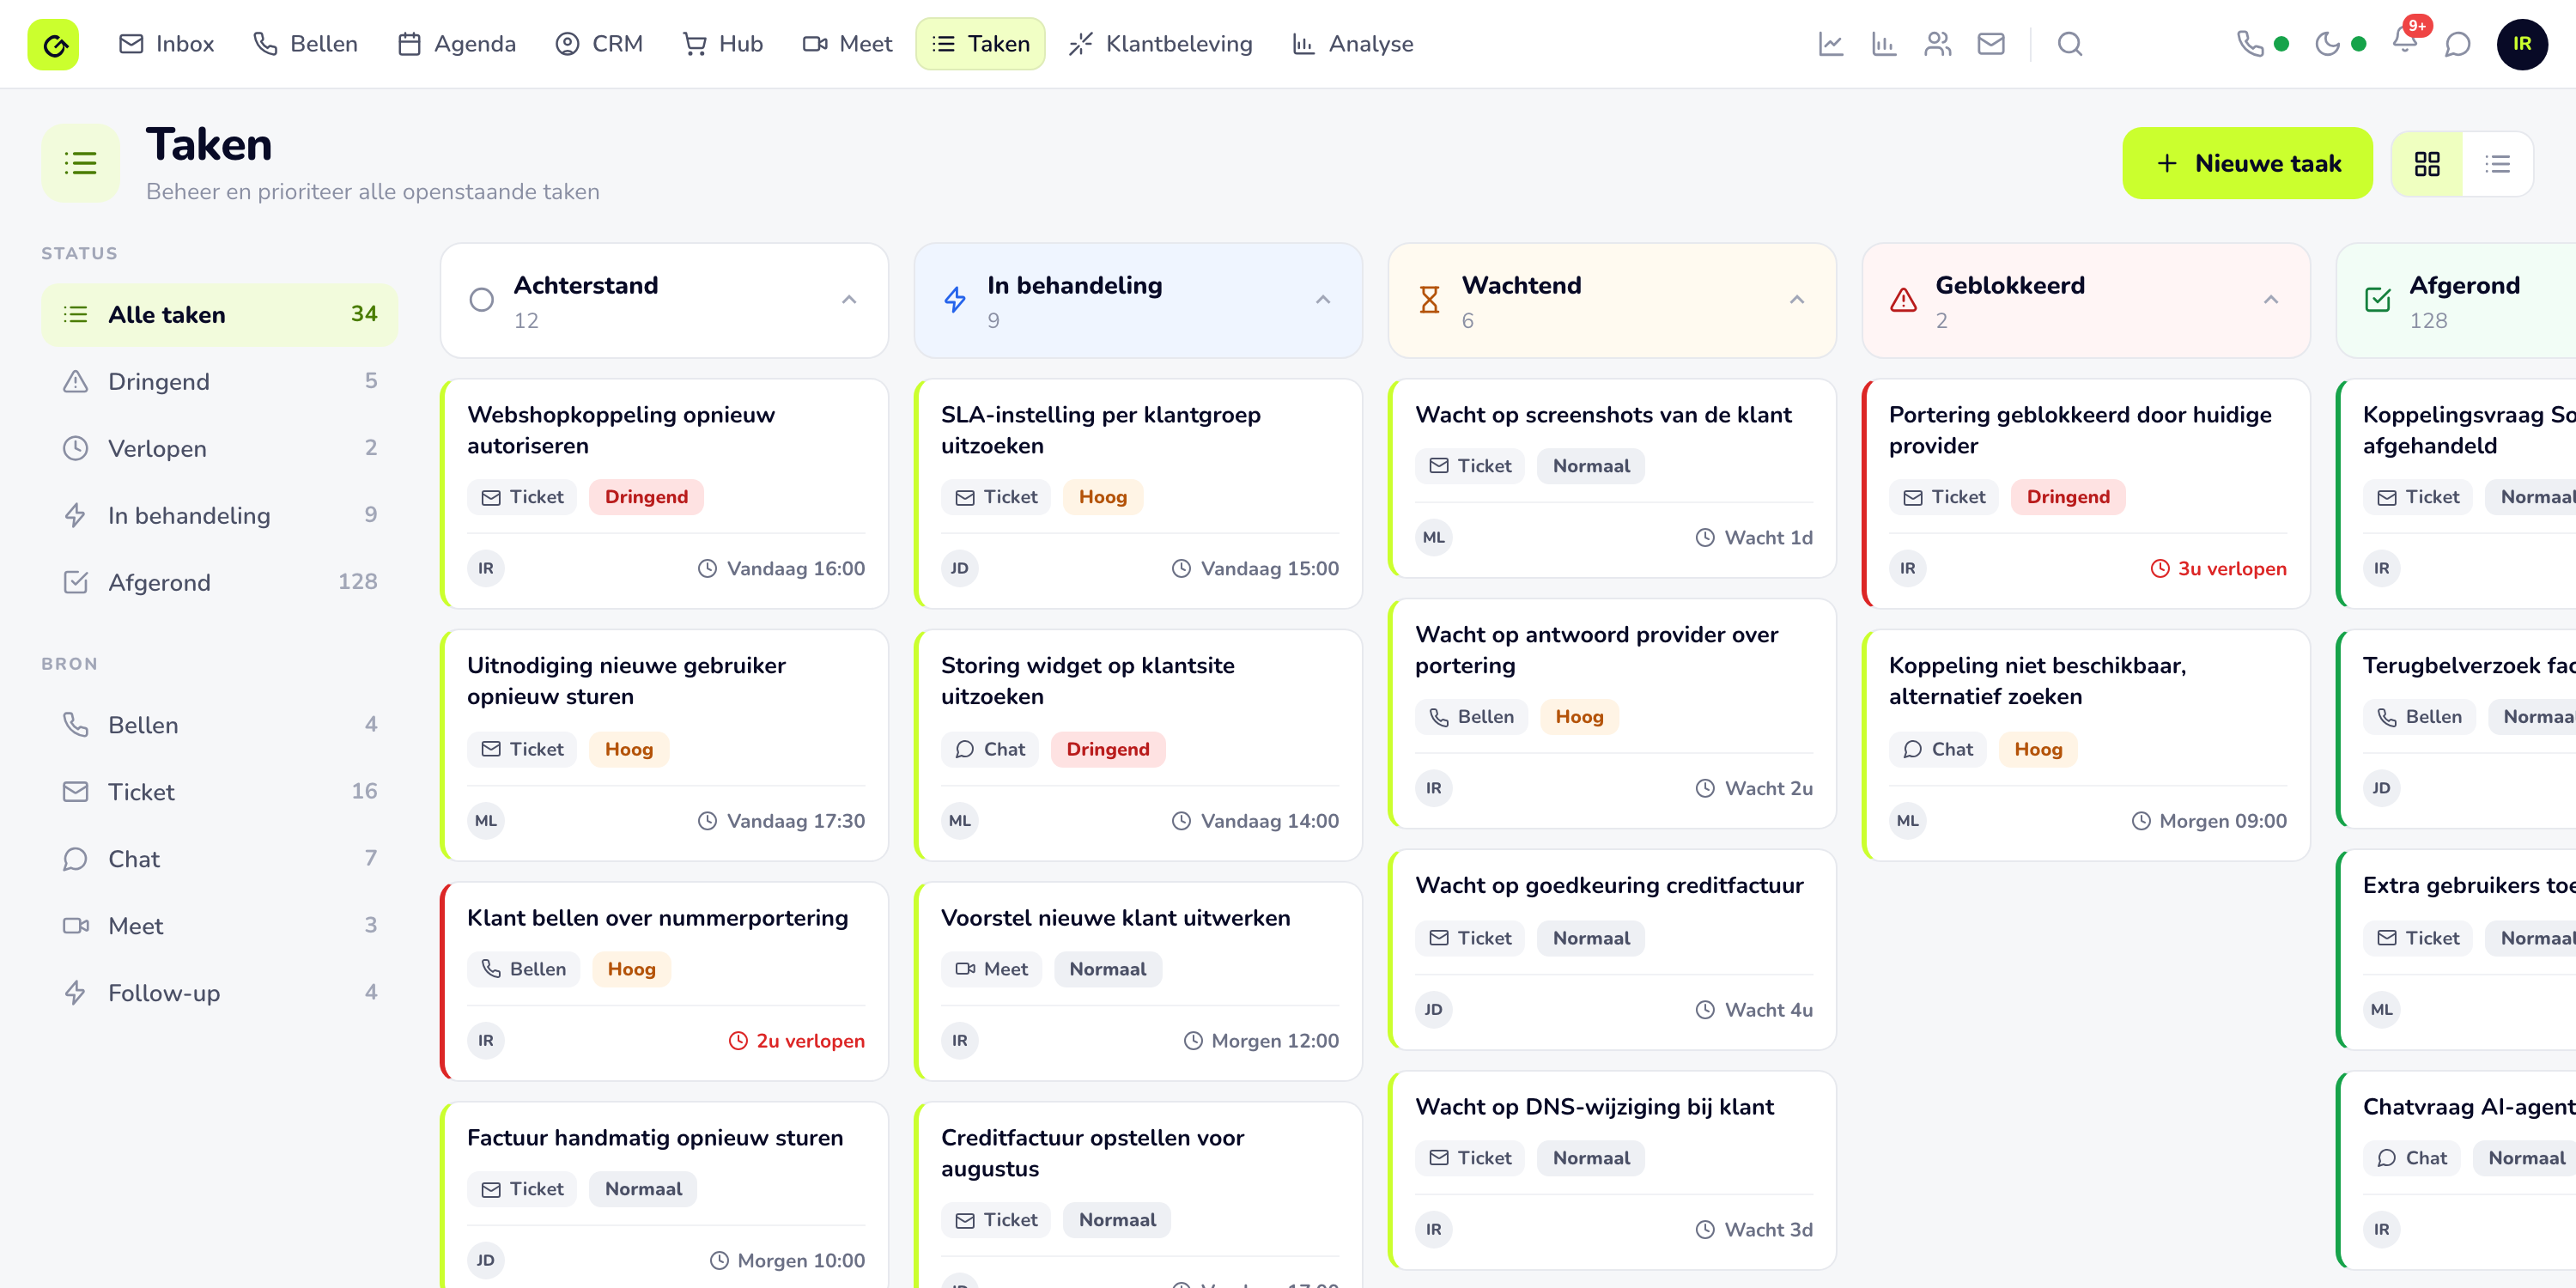Open the chat bubble icon in top bar
This screenshot has width=2576, height=1288.
2457,44
